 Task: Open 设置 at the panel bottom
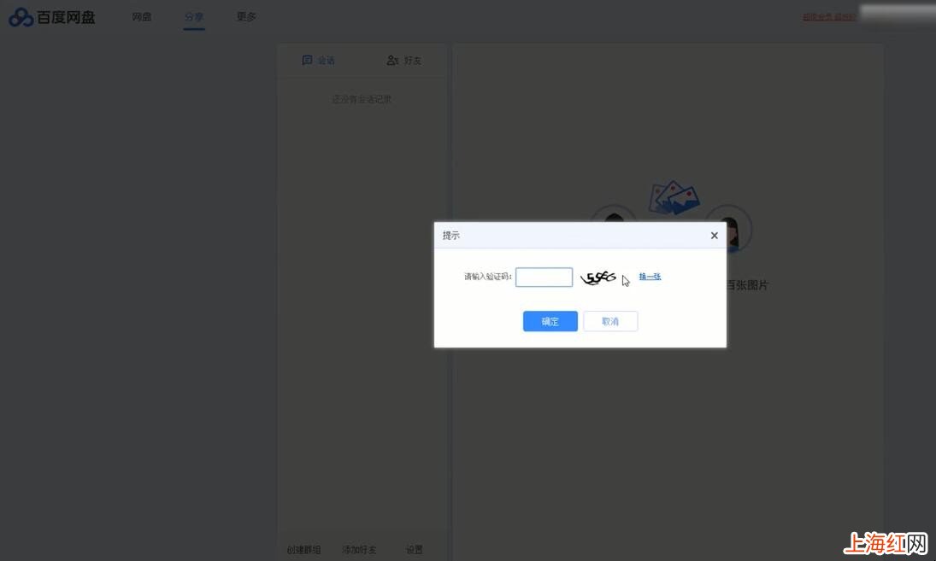[x=415, y=550]
